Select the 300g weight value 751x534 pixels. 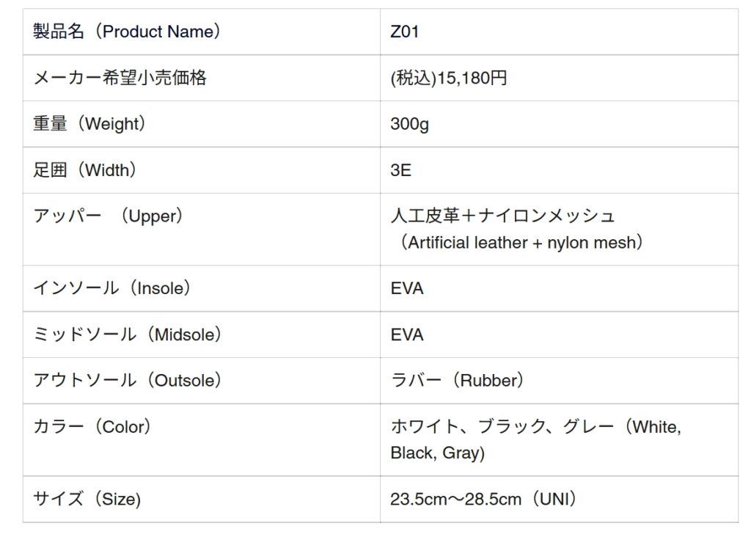click(x=409, y=124)
